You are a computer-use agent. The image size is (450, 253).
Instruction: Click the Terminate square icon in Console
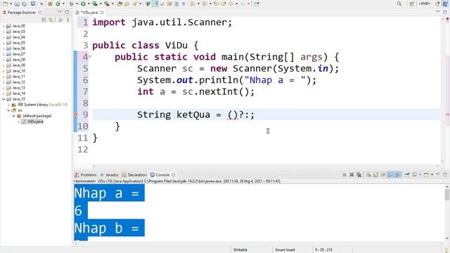[345, 175]
